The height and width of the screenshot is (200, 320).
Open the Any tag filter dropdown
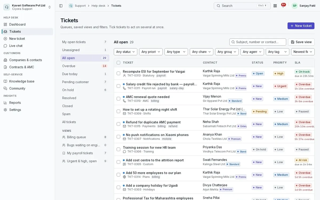click(x=278, y=52)
